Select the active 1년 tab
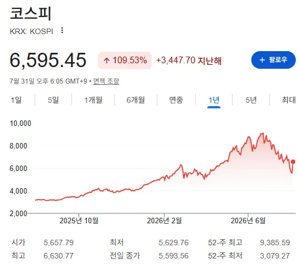 pos(214,100)
